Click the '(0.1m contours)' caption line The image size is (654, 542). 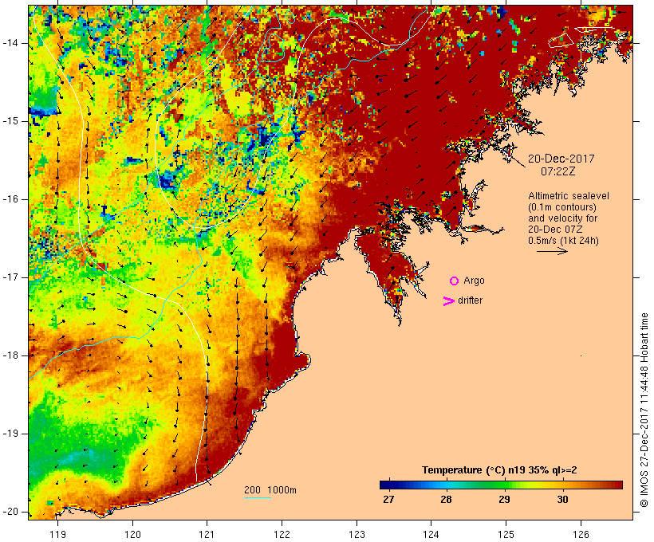pos(562,207)
